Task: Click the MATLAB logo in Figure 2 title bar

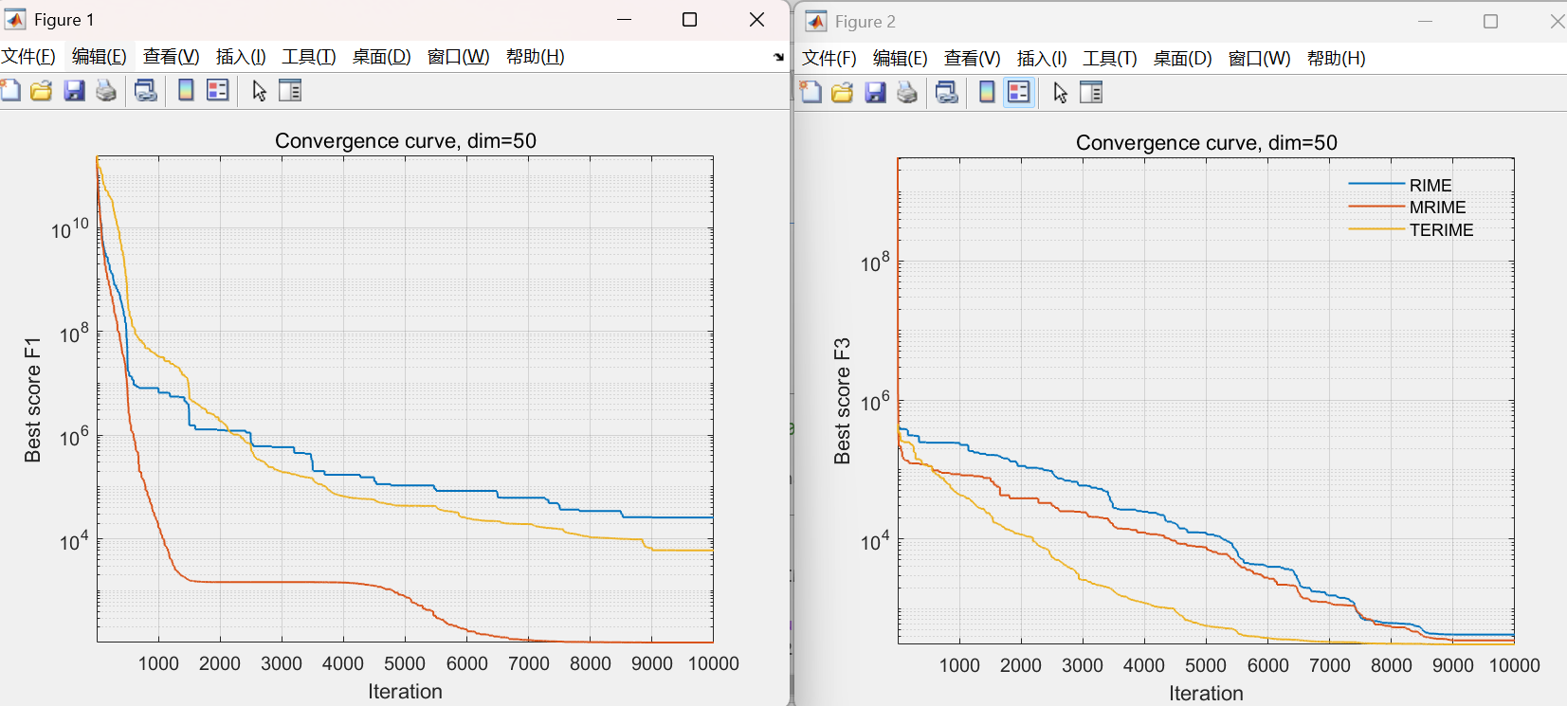Action: [816, 22]
